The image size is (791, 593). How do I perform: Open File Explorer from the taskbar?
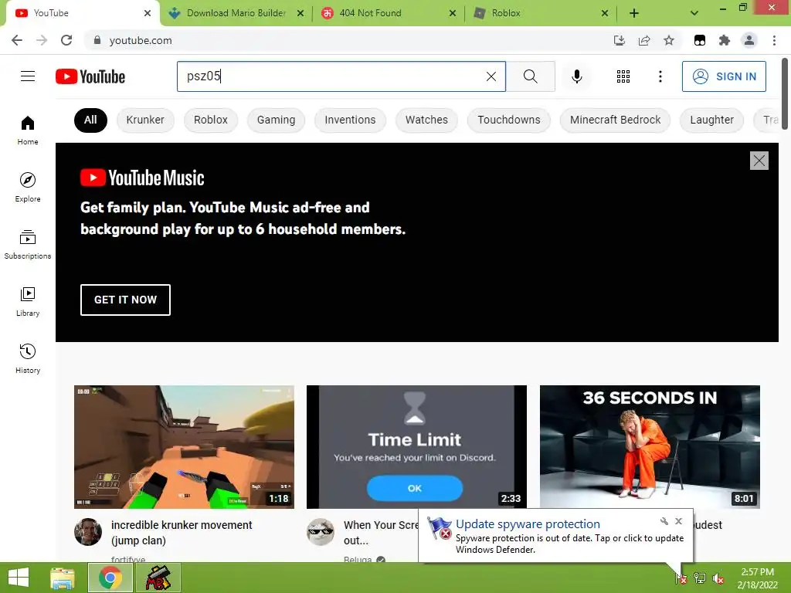tap(63, 578)
